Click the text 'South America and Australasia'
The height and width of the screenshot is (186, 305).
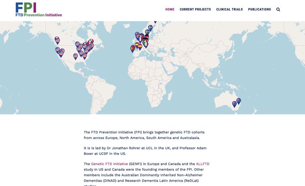pyautogui.click(x=173, y=138)
